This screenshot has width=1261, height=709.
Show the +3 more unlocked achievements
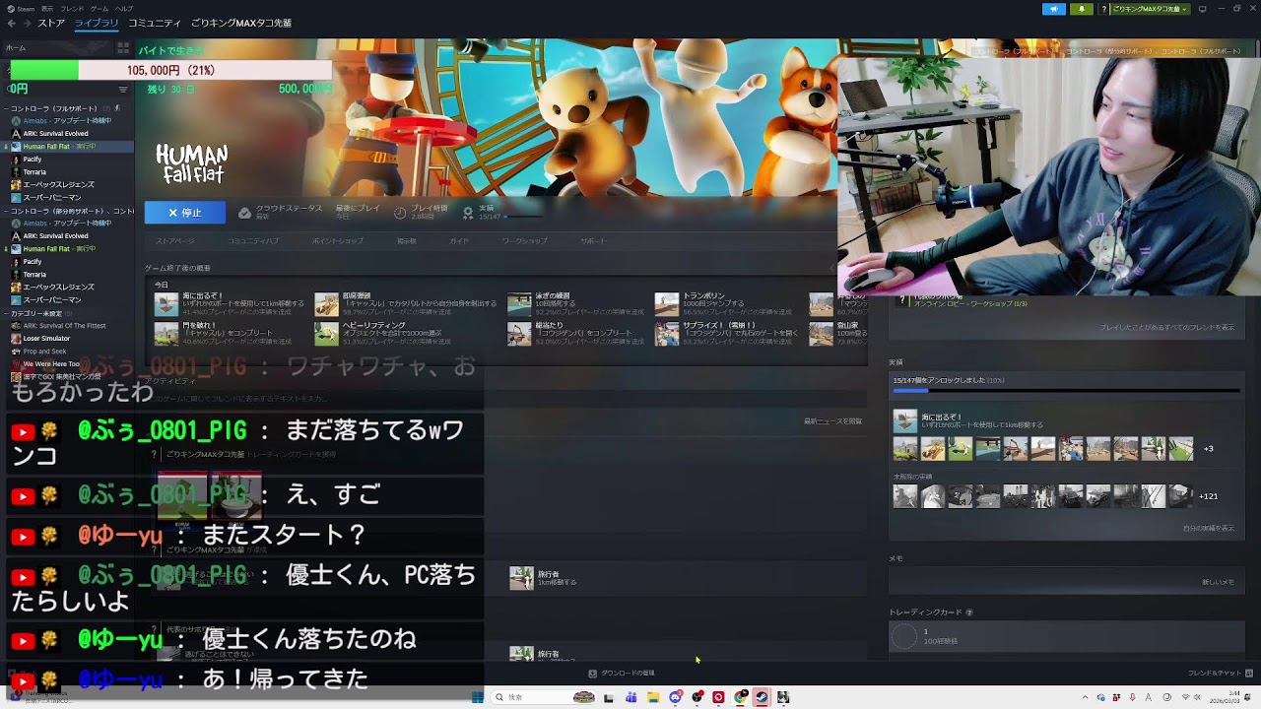coord(1208,449)
